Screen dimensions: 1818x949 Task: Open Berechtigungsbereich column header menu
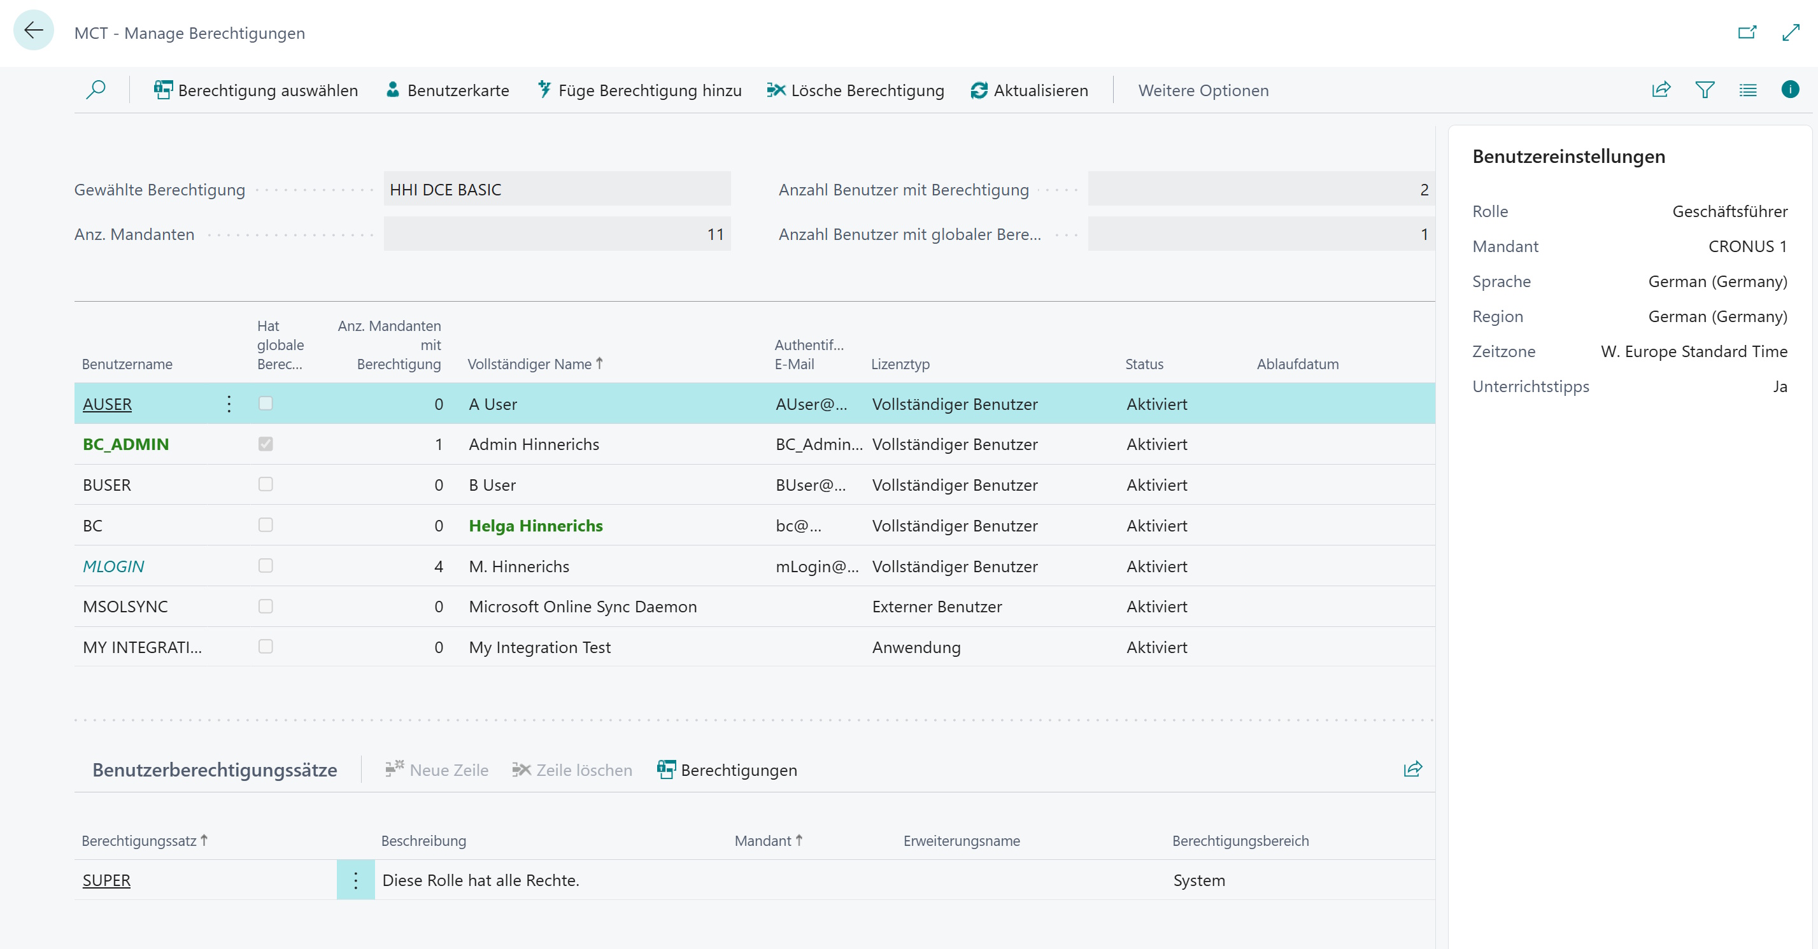pos(1240,841)
